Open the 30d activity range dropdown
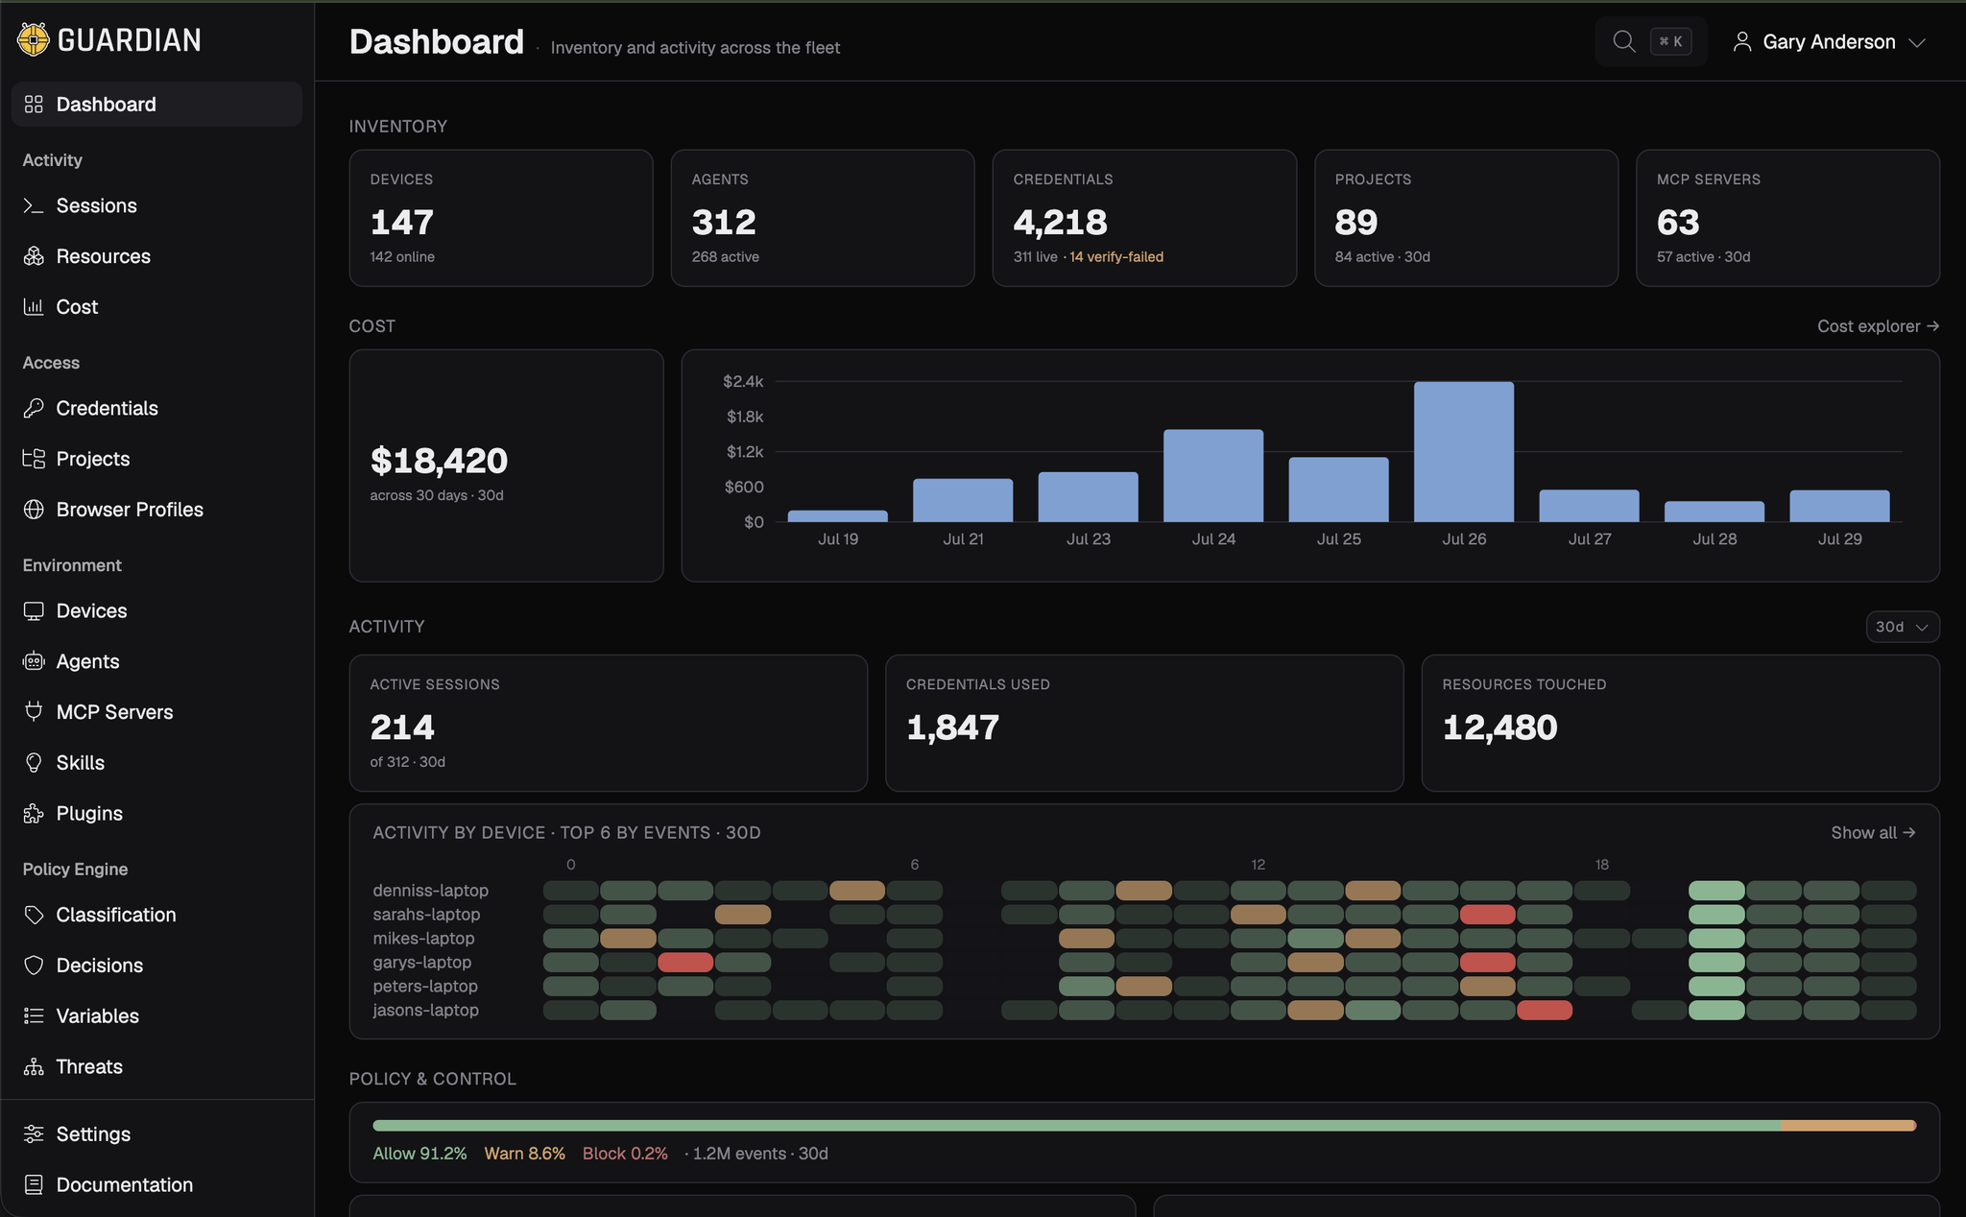The height and width of the screenshot is (1217, 1966). tap(1902, 627)
